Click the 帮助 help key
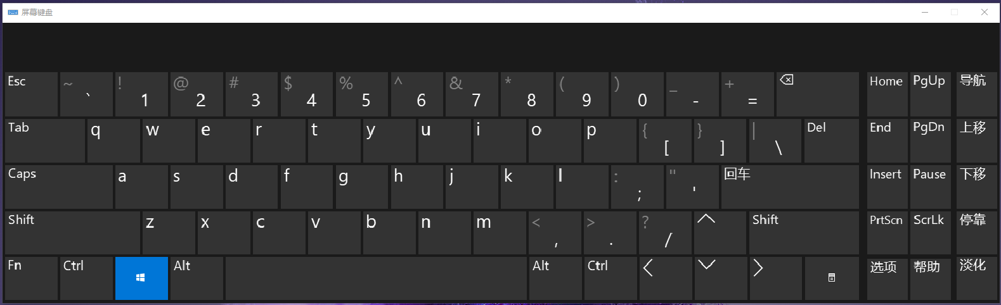1001x305 pixels. point(929,278)
